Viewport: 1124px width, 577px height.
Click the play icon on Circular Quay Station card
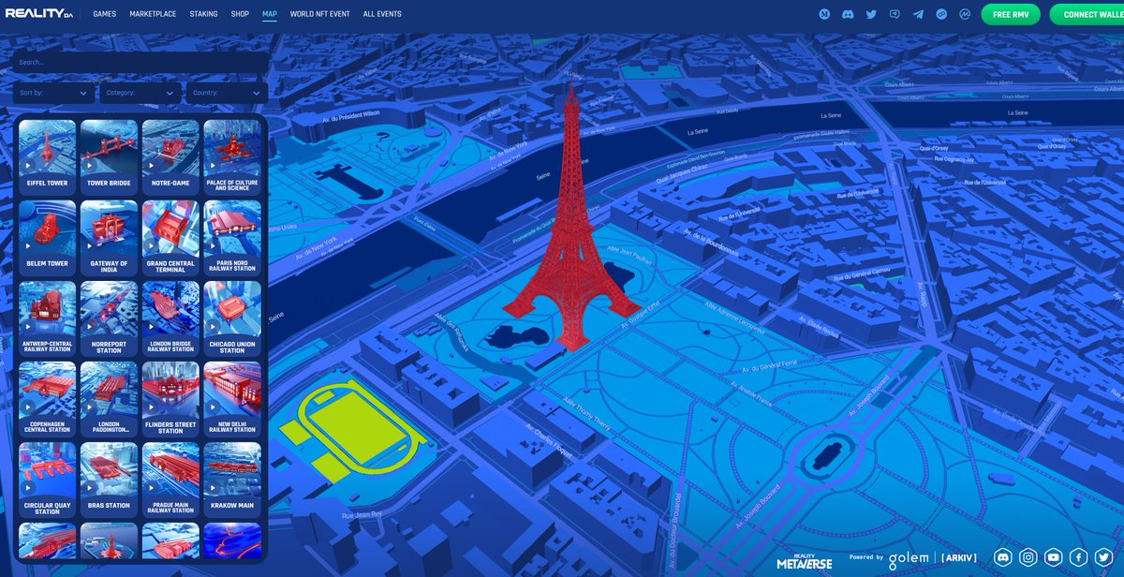[x=28, y=487]
